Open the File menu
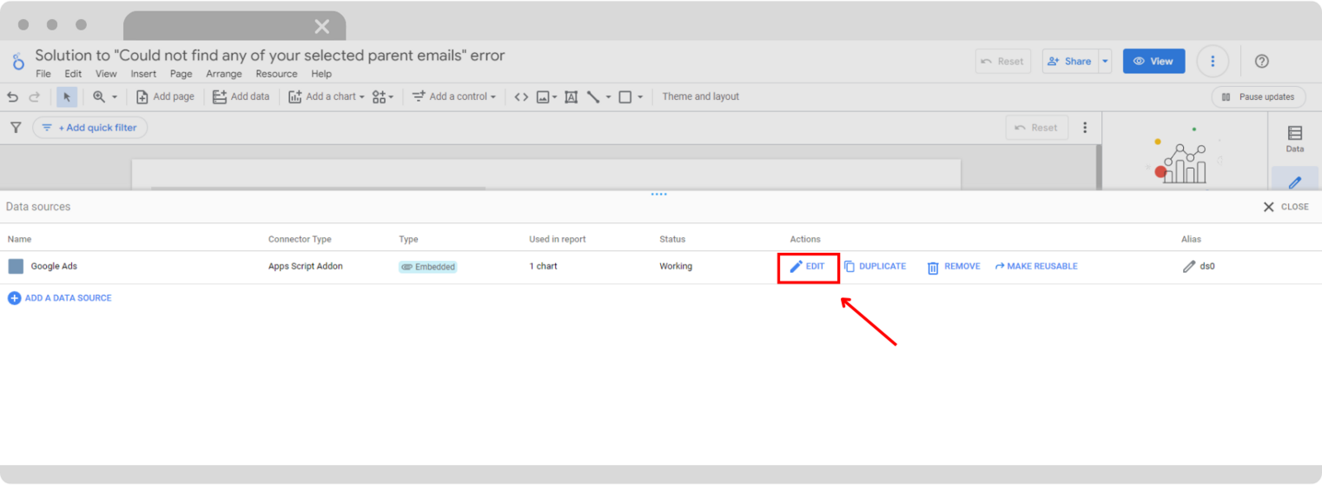Image resolution: width=1322 pixels, height=485 pixels. coord(43,74)
